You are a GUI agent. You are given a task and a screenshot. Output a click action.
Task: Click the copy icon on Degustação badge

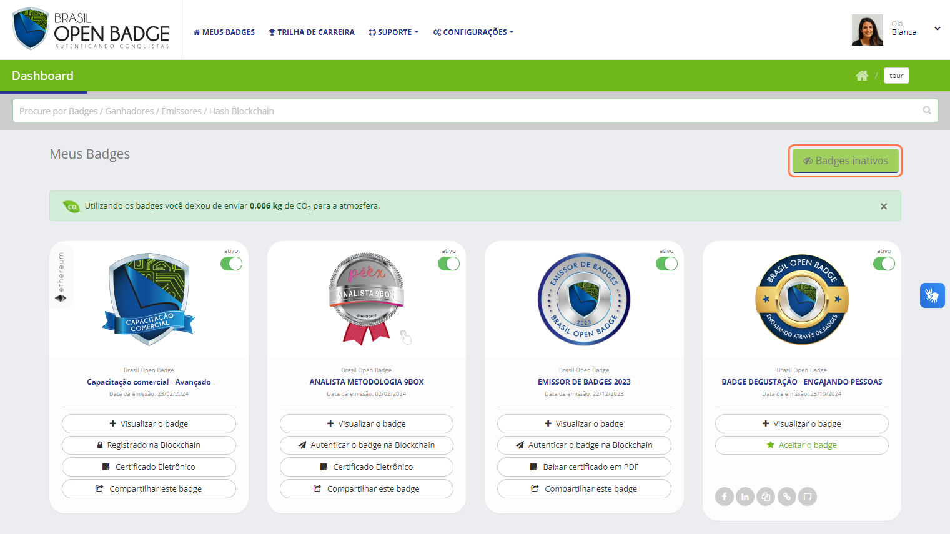point(766,497)
